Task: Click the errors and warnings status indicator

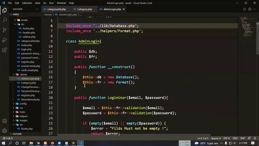Action: click(8, 138)
